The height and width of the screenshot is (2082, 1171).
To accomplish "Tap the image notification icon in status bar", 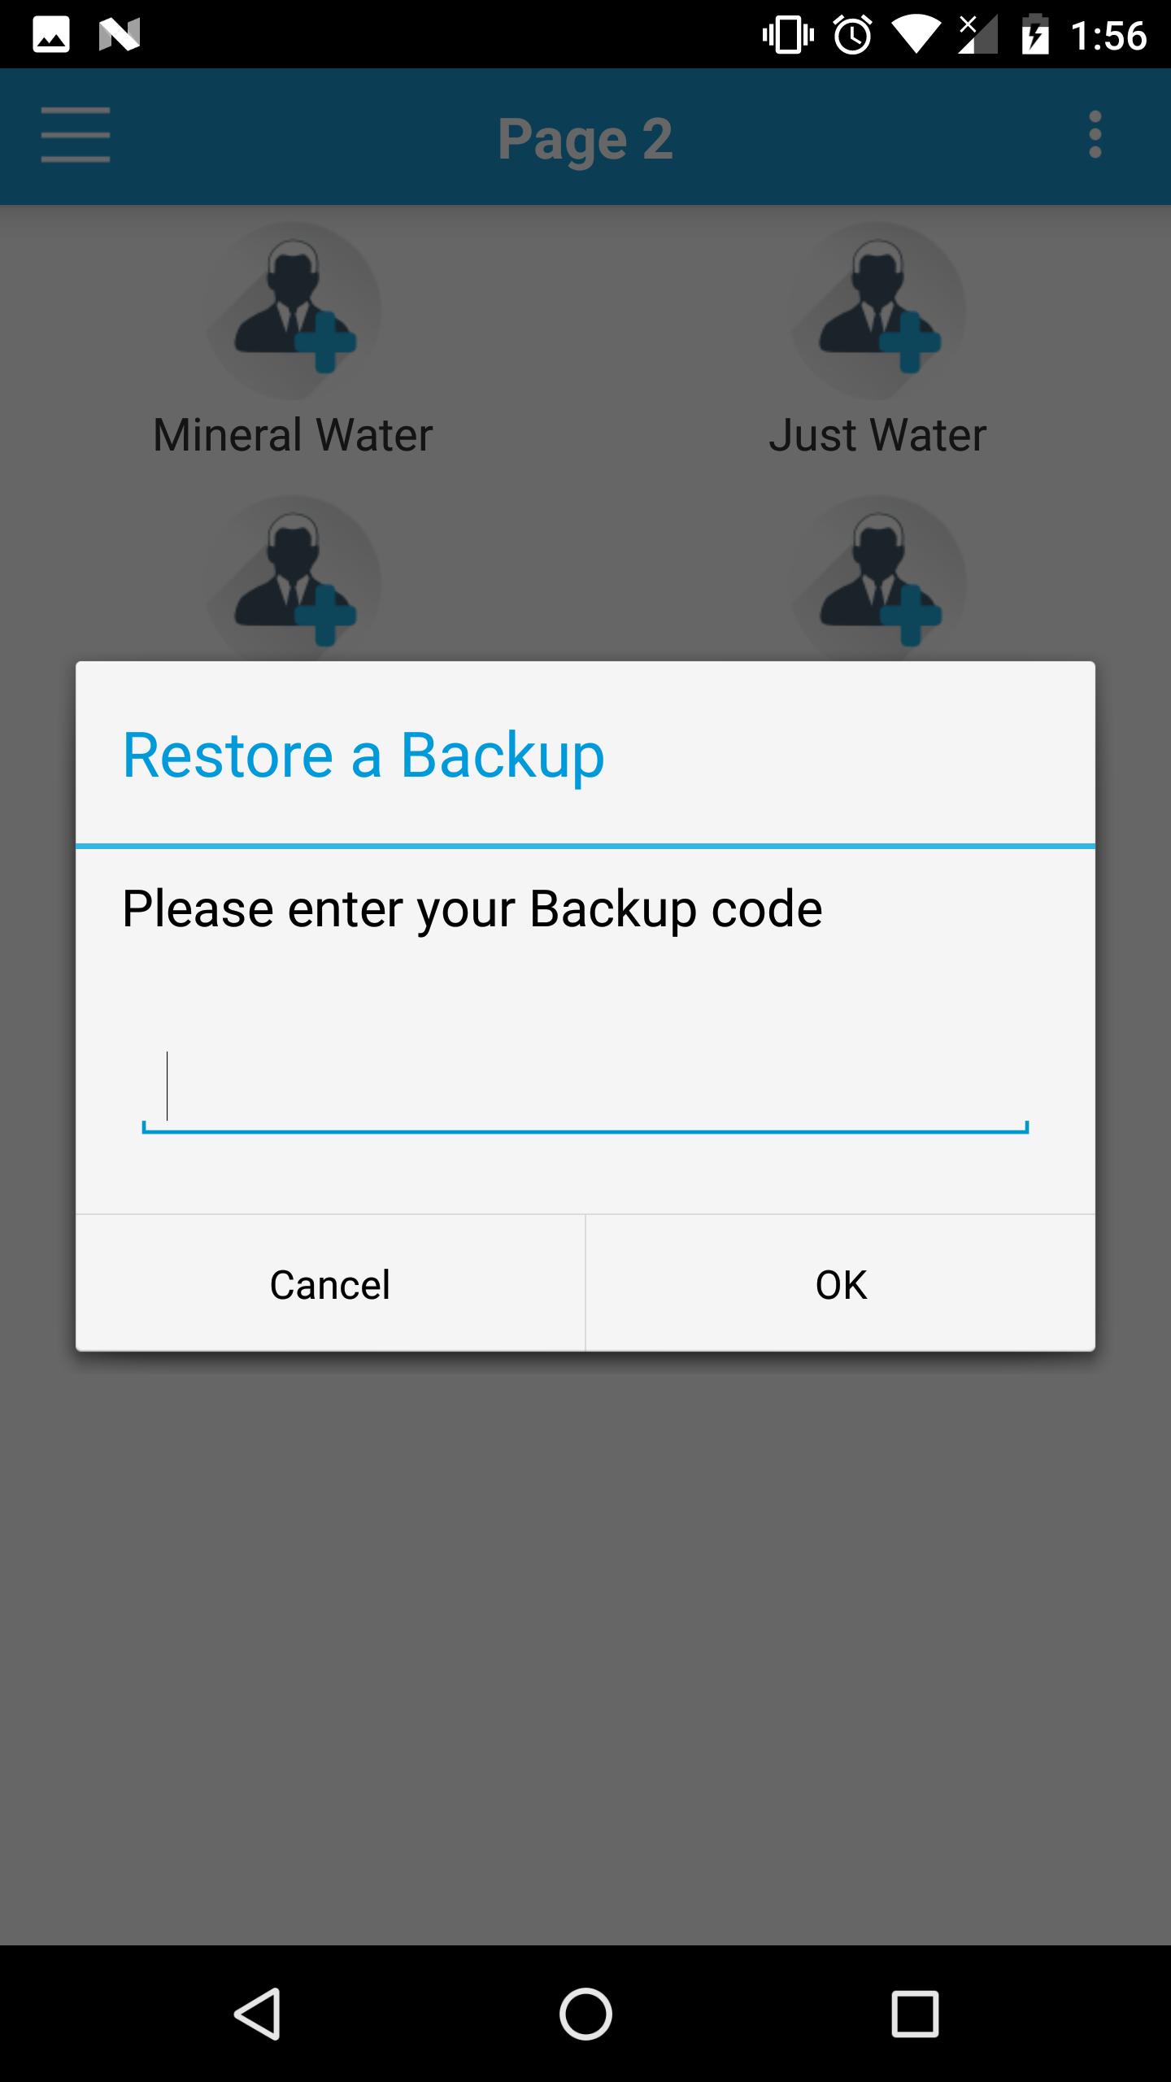I will pos(51,35).
